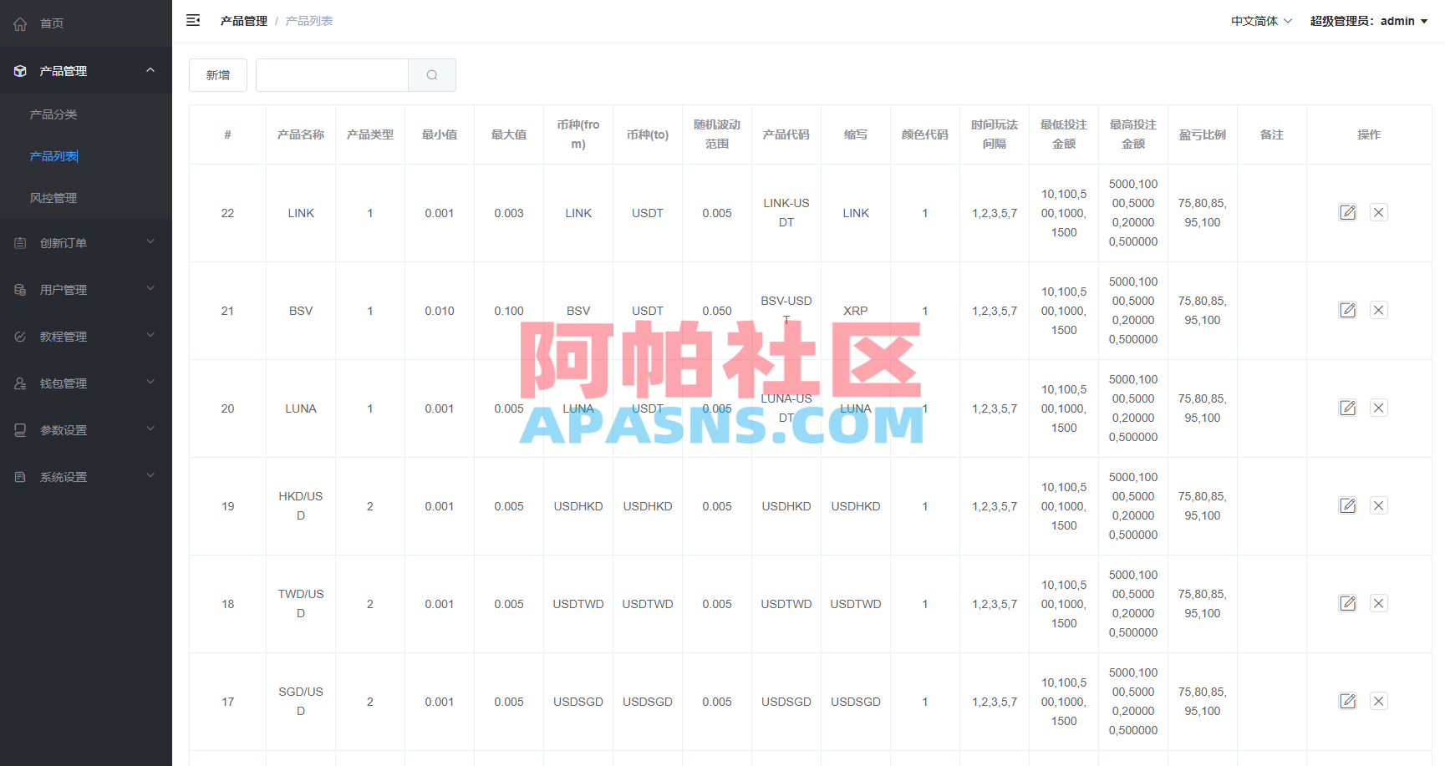Viewport: 1445px width, 766px height.
Task: Collapse the 产品管理 menu chevron
Action: pyautogui.click(x=150, y=70)
